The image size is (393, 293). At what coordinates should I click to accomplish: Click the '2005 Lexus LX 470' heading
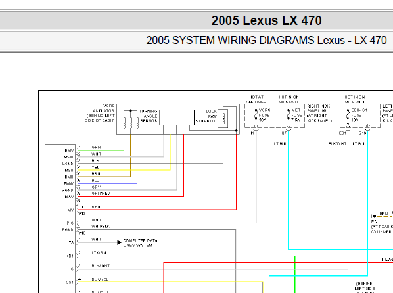click(266, 20)
